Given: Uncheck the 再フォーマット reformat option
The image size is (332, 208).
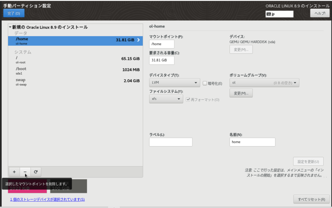Looking at the screenshot, I should click(x=188, y=99).
